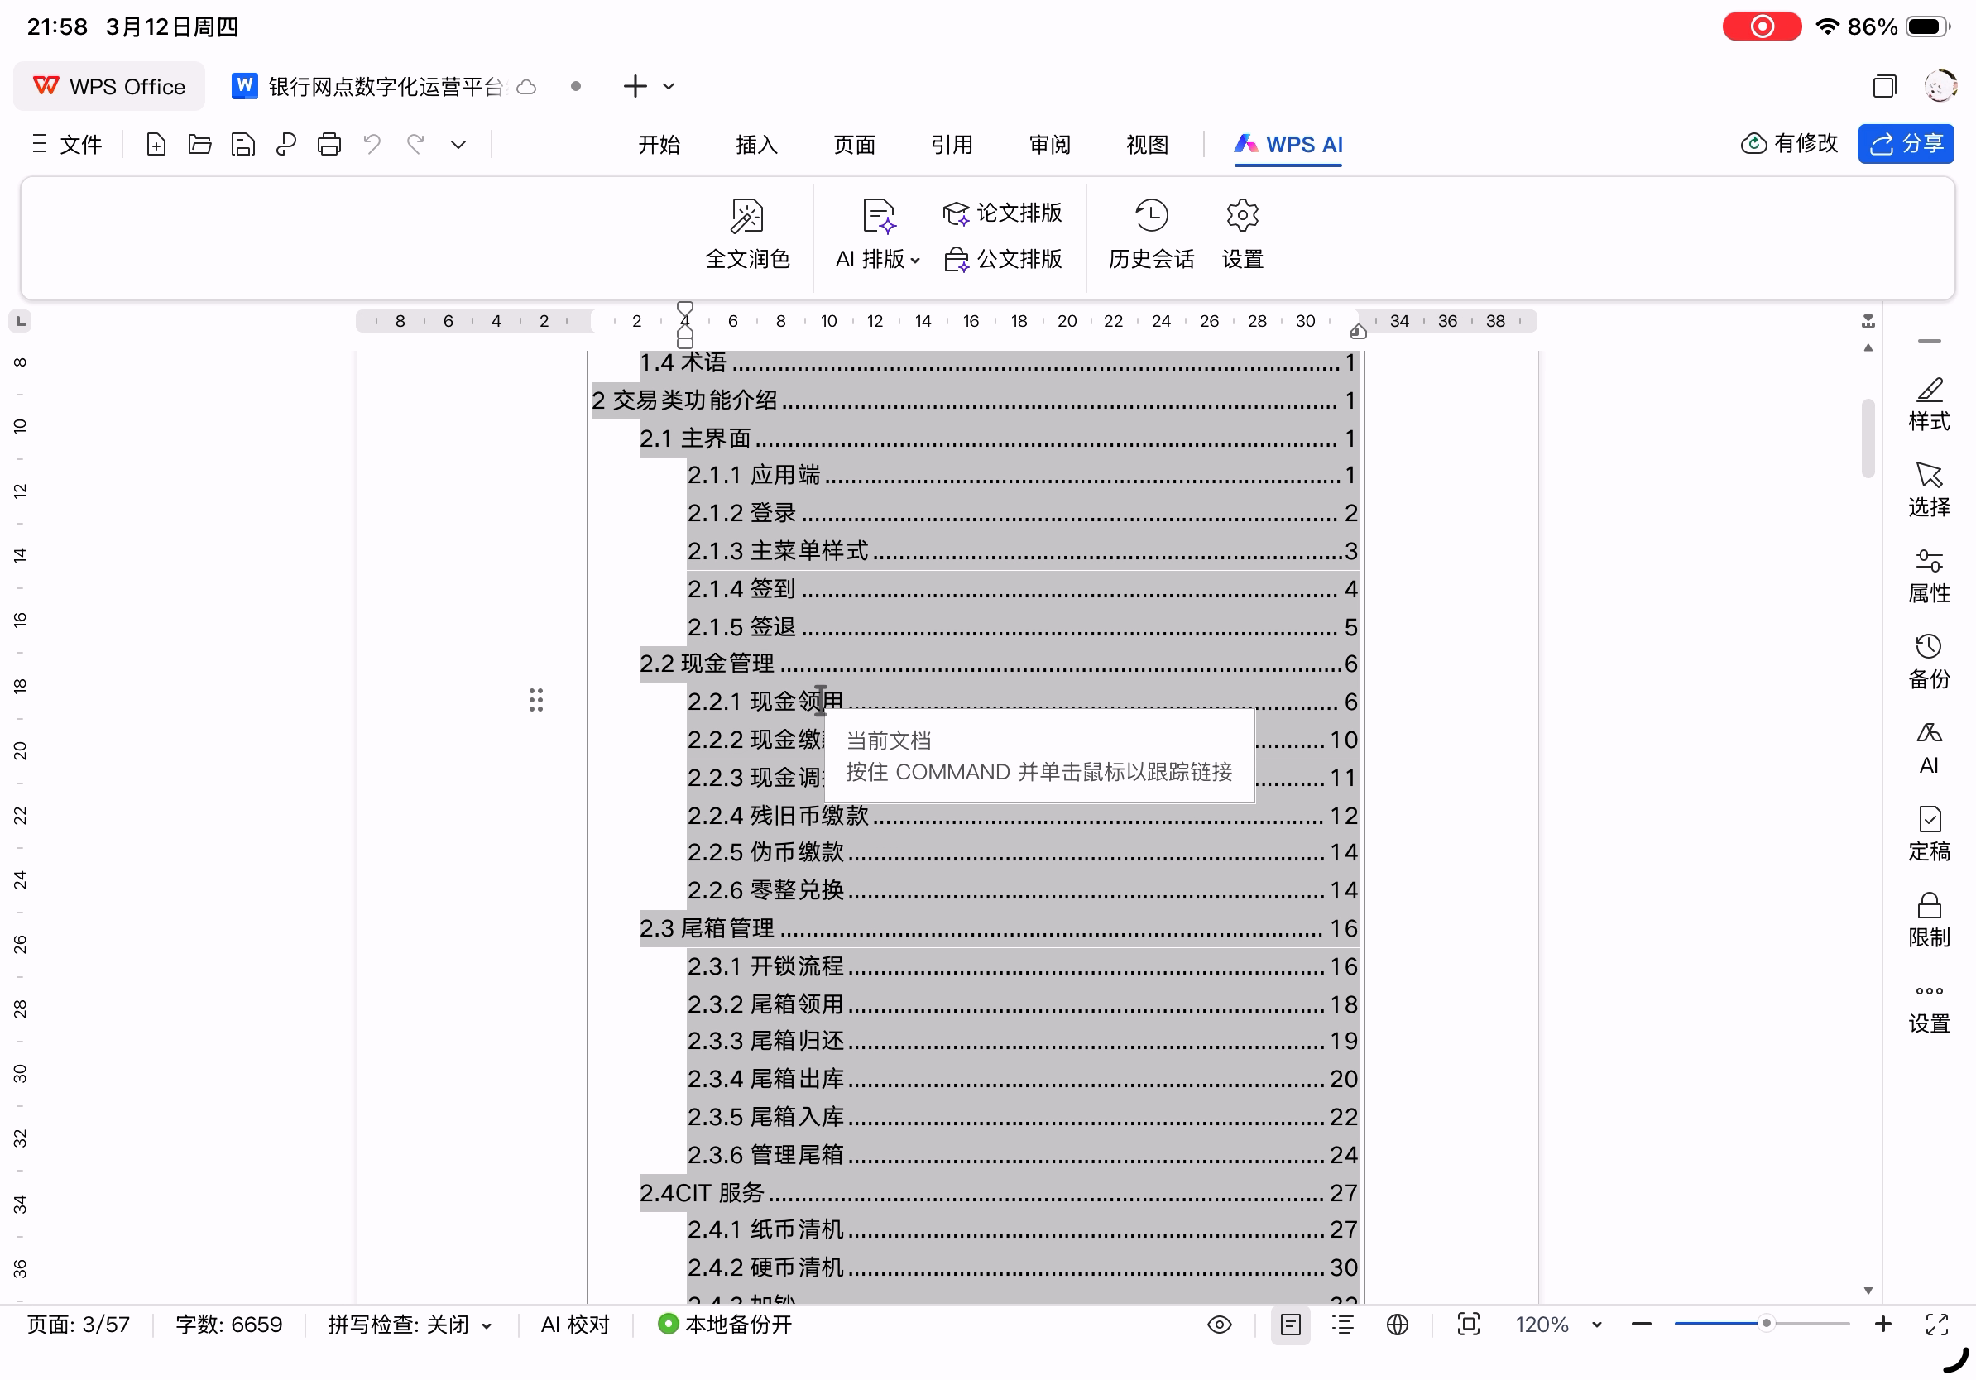Click the blue 分享 share button
The height and width of the screenshot is (1380, 1976).
(1905, 144)
